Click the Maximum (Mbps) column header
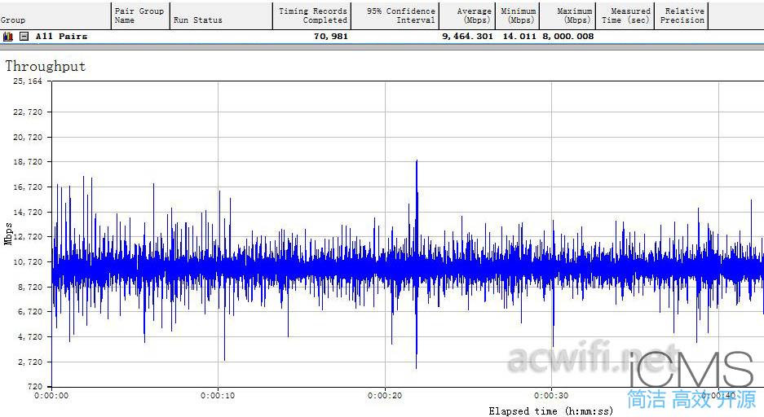This screenshot has height=417, width=764. [567, 15]
